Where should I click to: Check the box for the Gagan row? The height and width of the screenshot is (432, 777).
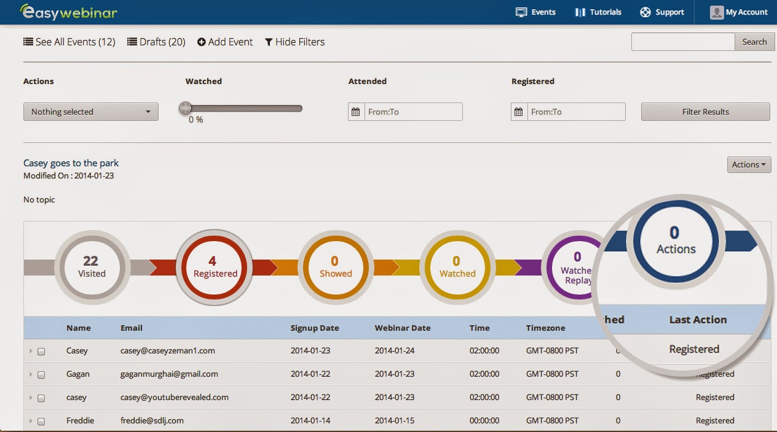pyautogui.click(x=41, y=375)
